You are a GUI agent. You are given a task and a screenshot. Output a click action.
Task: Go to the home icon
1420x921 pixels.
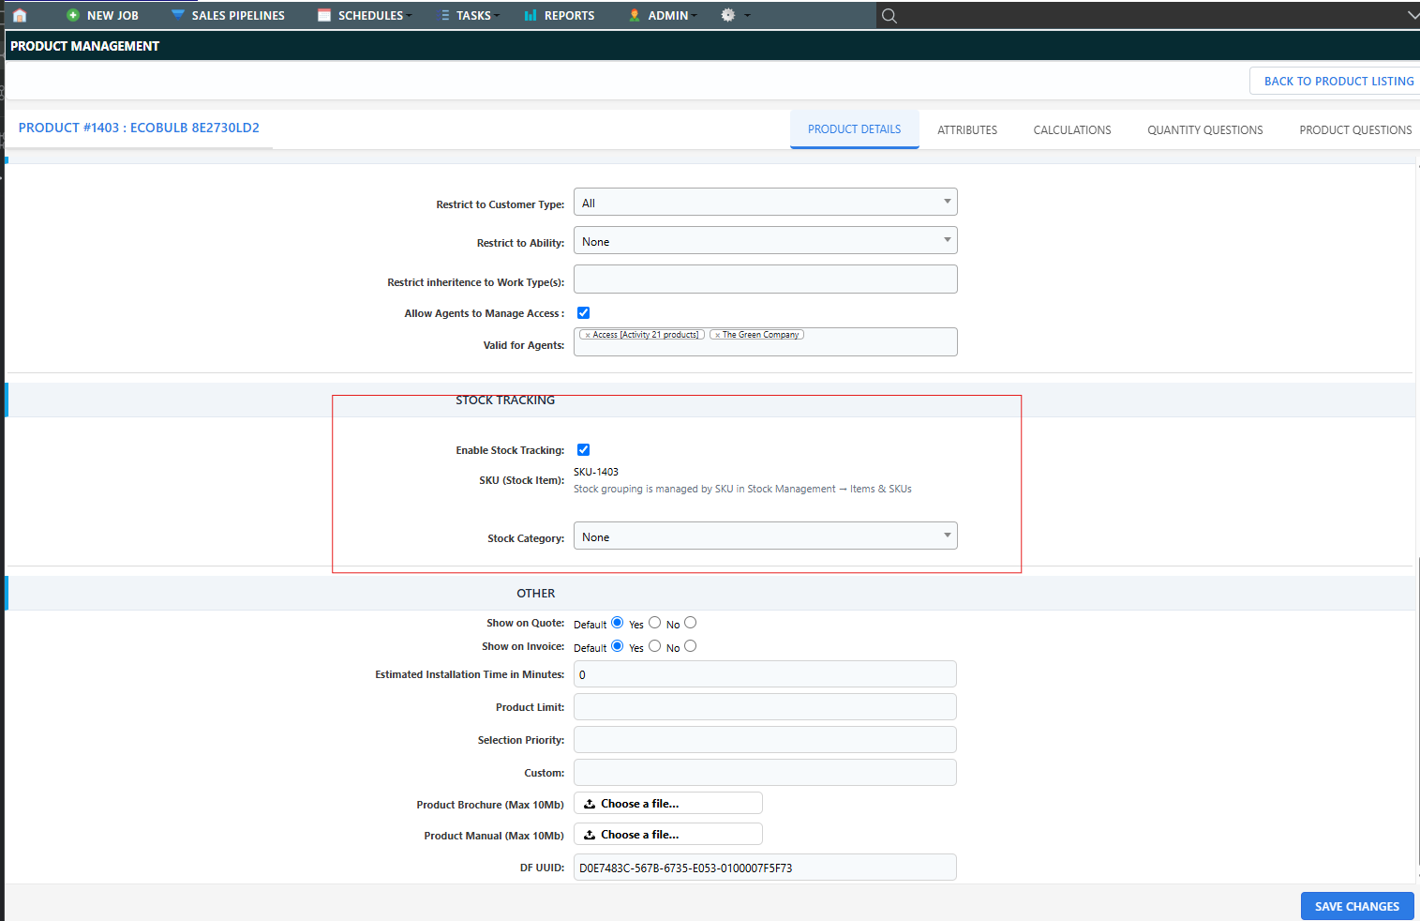coord(20,15)
